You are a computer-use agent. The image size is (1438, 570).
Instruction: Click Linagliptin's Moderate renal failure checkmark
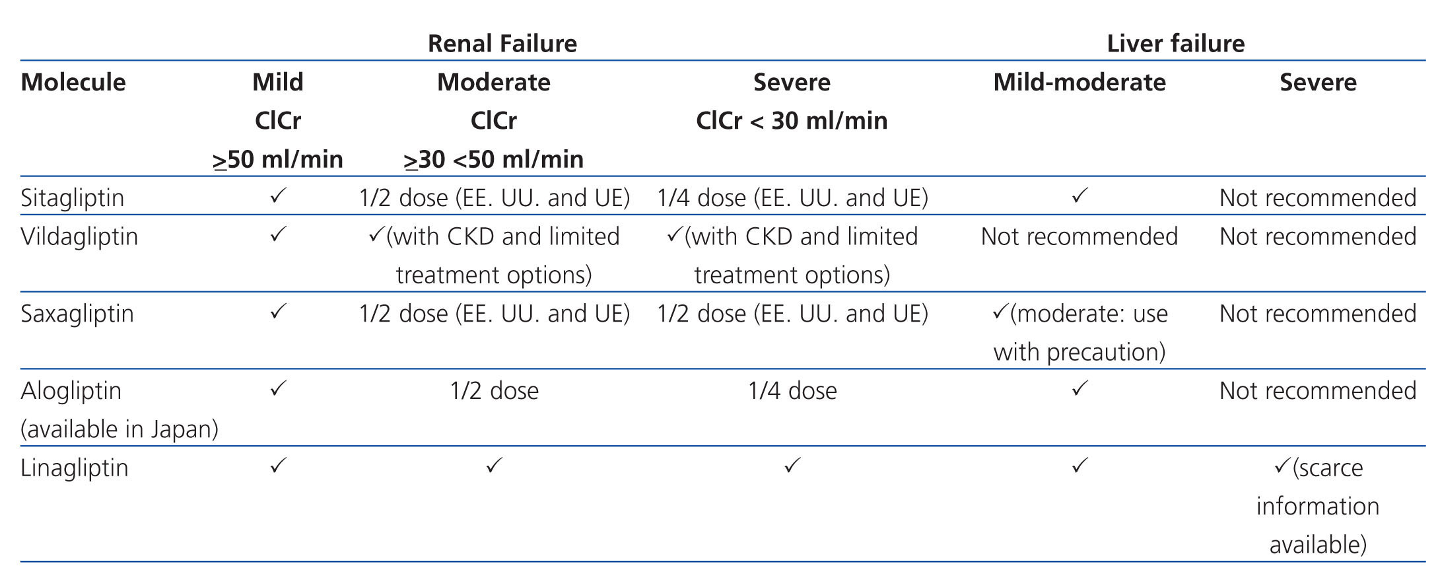(494, 466)
